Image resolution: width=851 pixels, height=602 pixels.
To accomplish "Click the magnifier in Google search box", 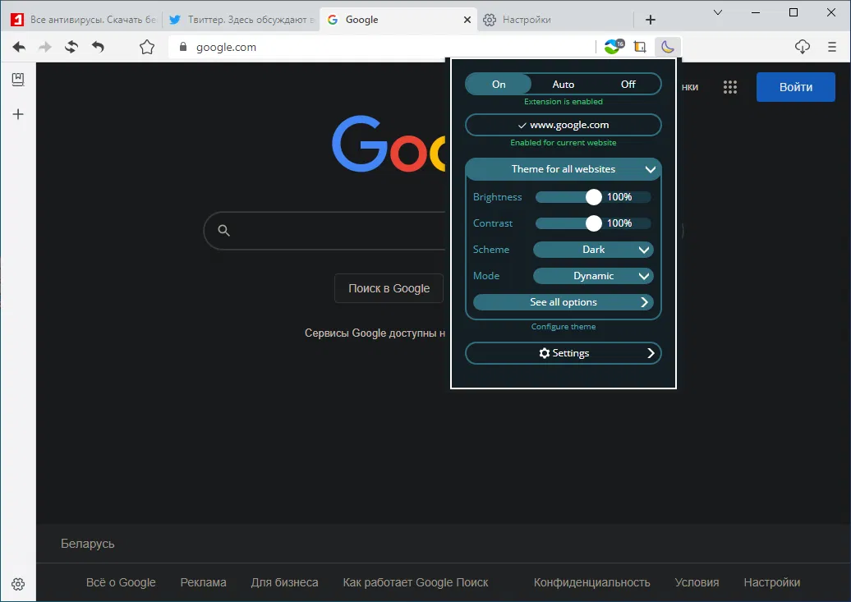I will tap(223, 230).
